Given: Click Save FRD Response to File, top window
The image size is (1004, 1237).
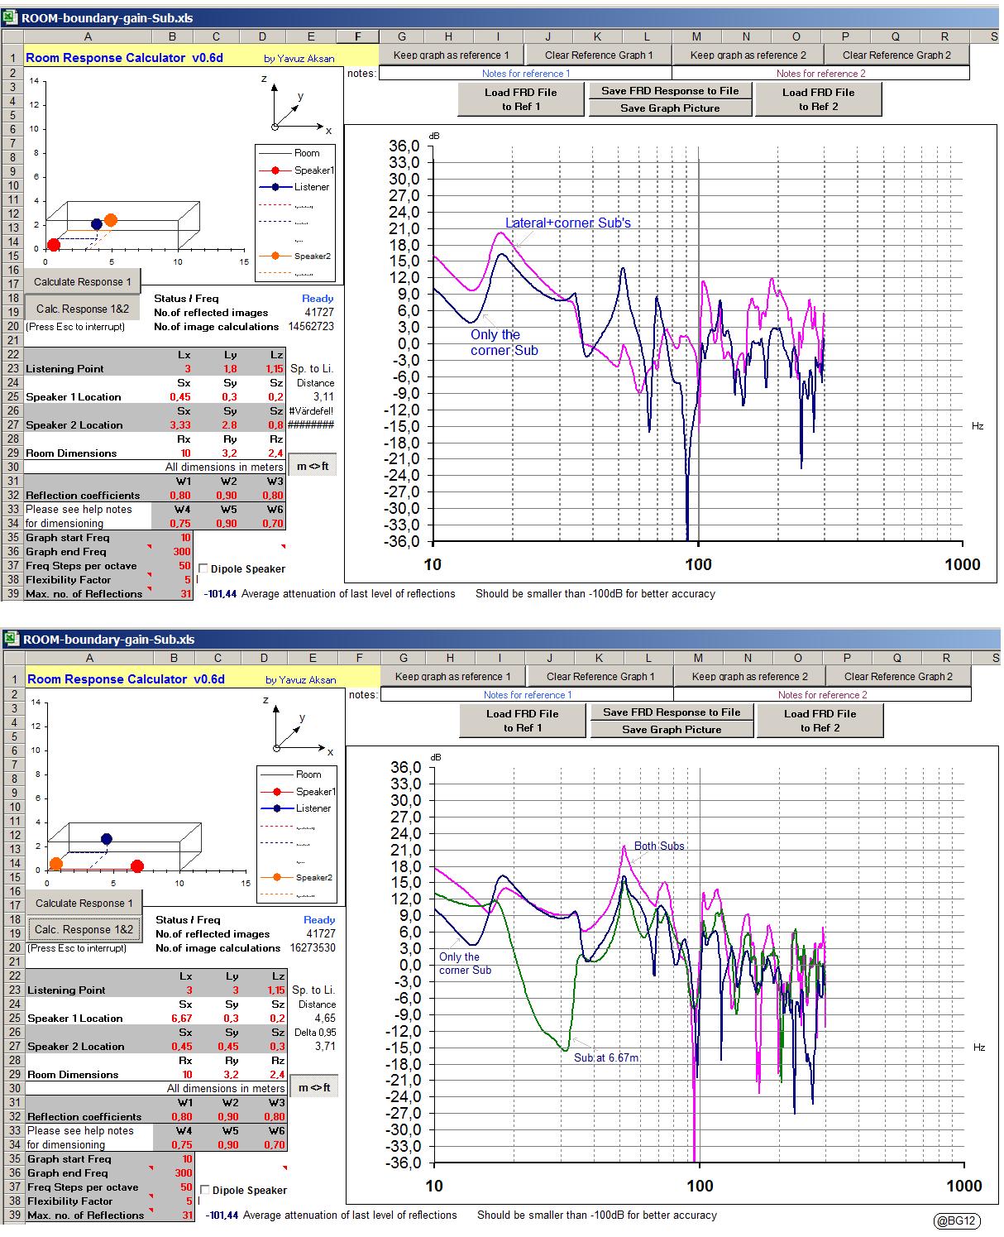Looking at the screenshot, I should click(x=670, y=91).
